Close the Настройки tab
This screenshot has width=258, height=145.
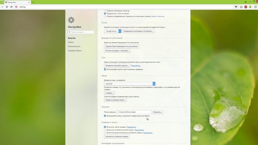(29, 2)
